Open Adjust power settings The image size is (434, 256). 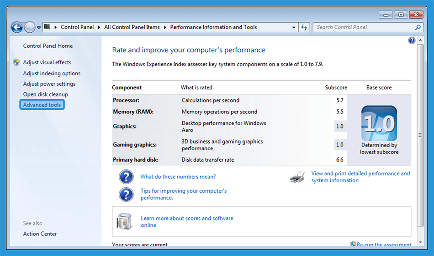tap(49, 83)
